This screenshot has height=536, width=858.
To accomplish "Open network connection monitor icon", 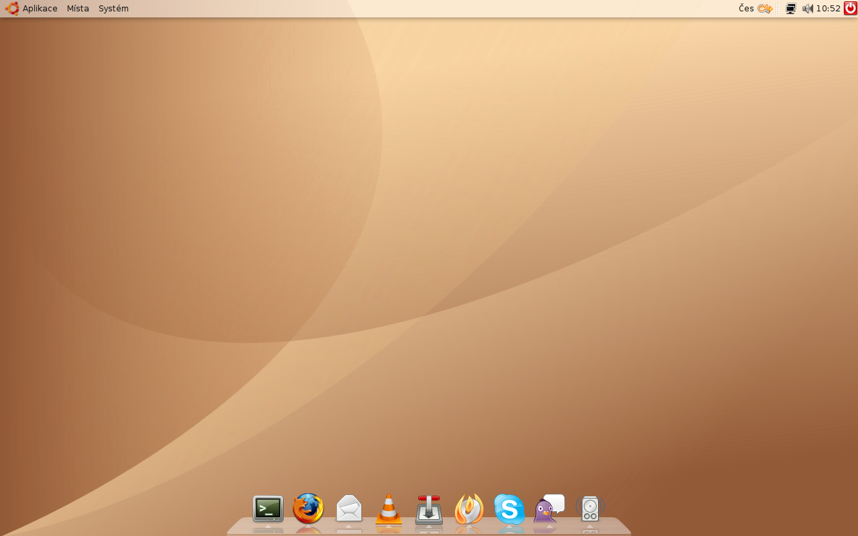I will click(791, 9).
